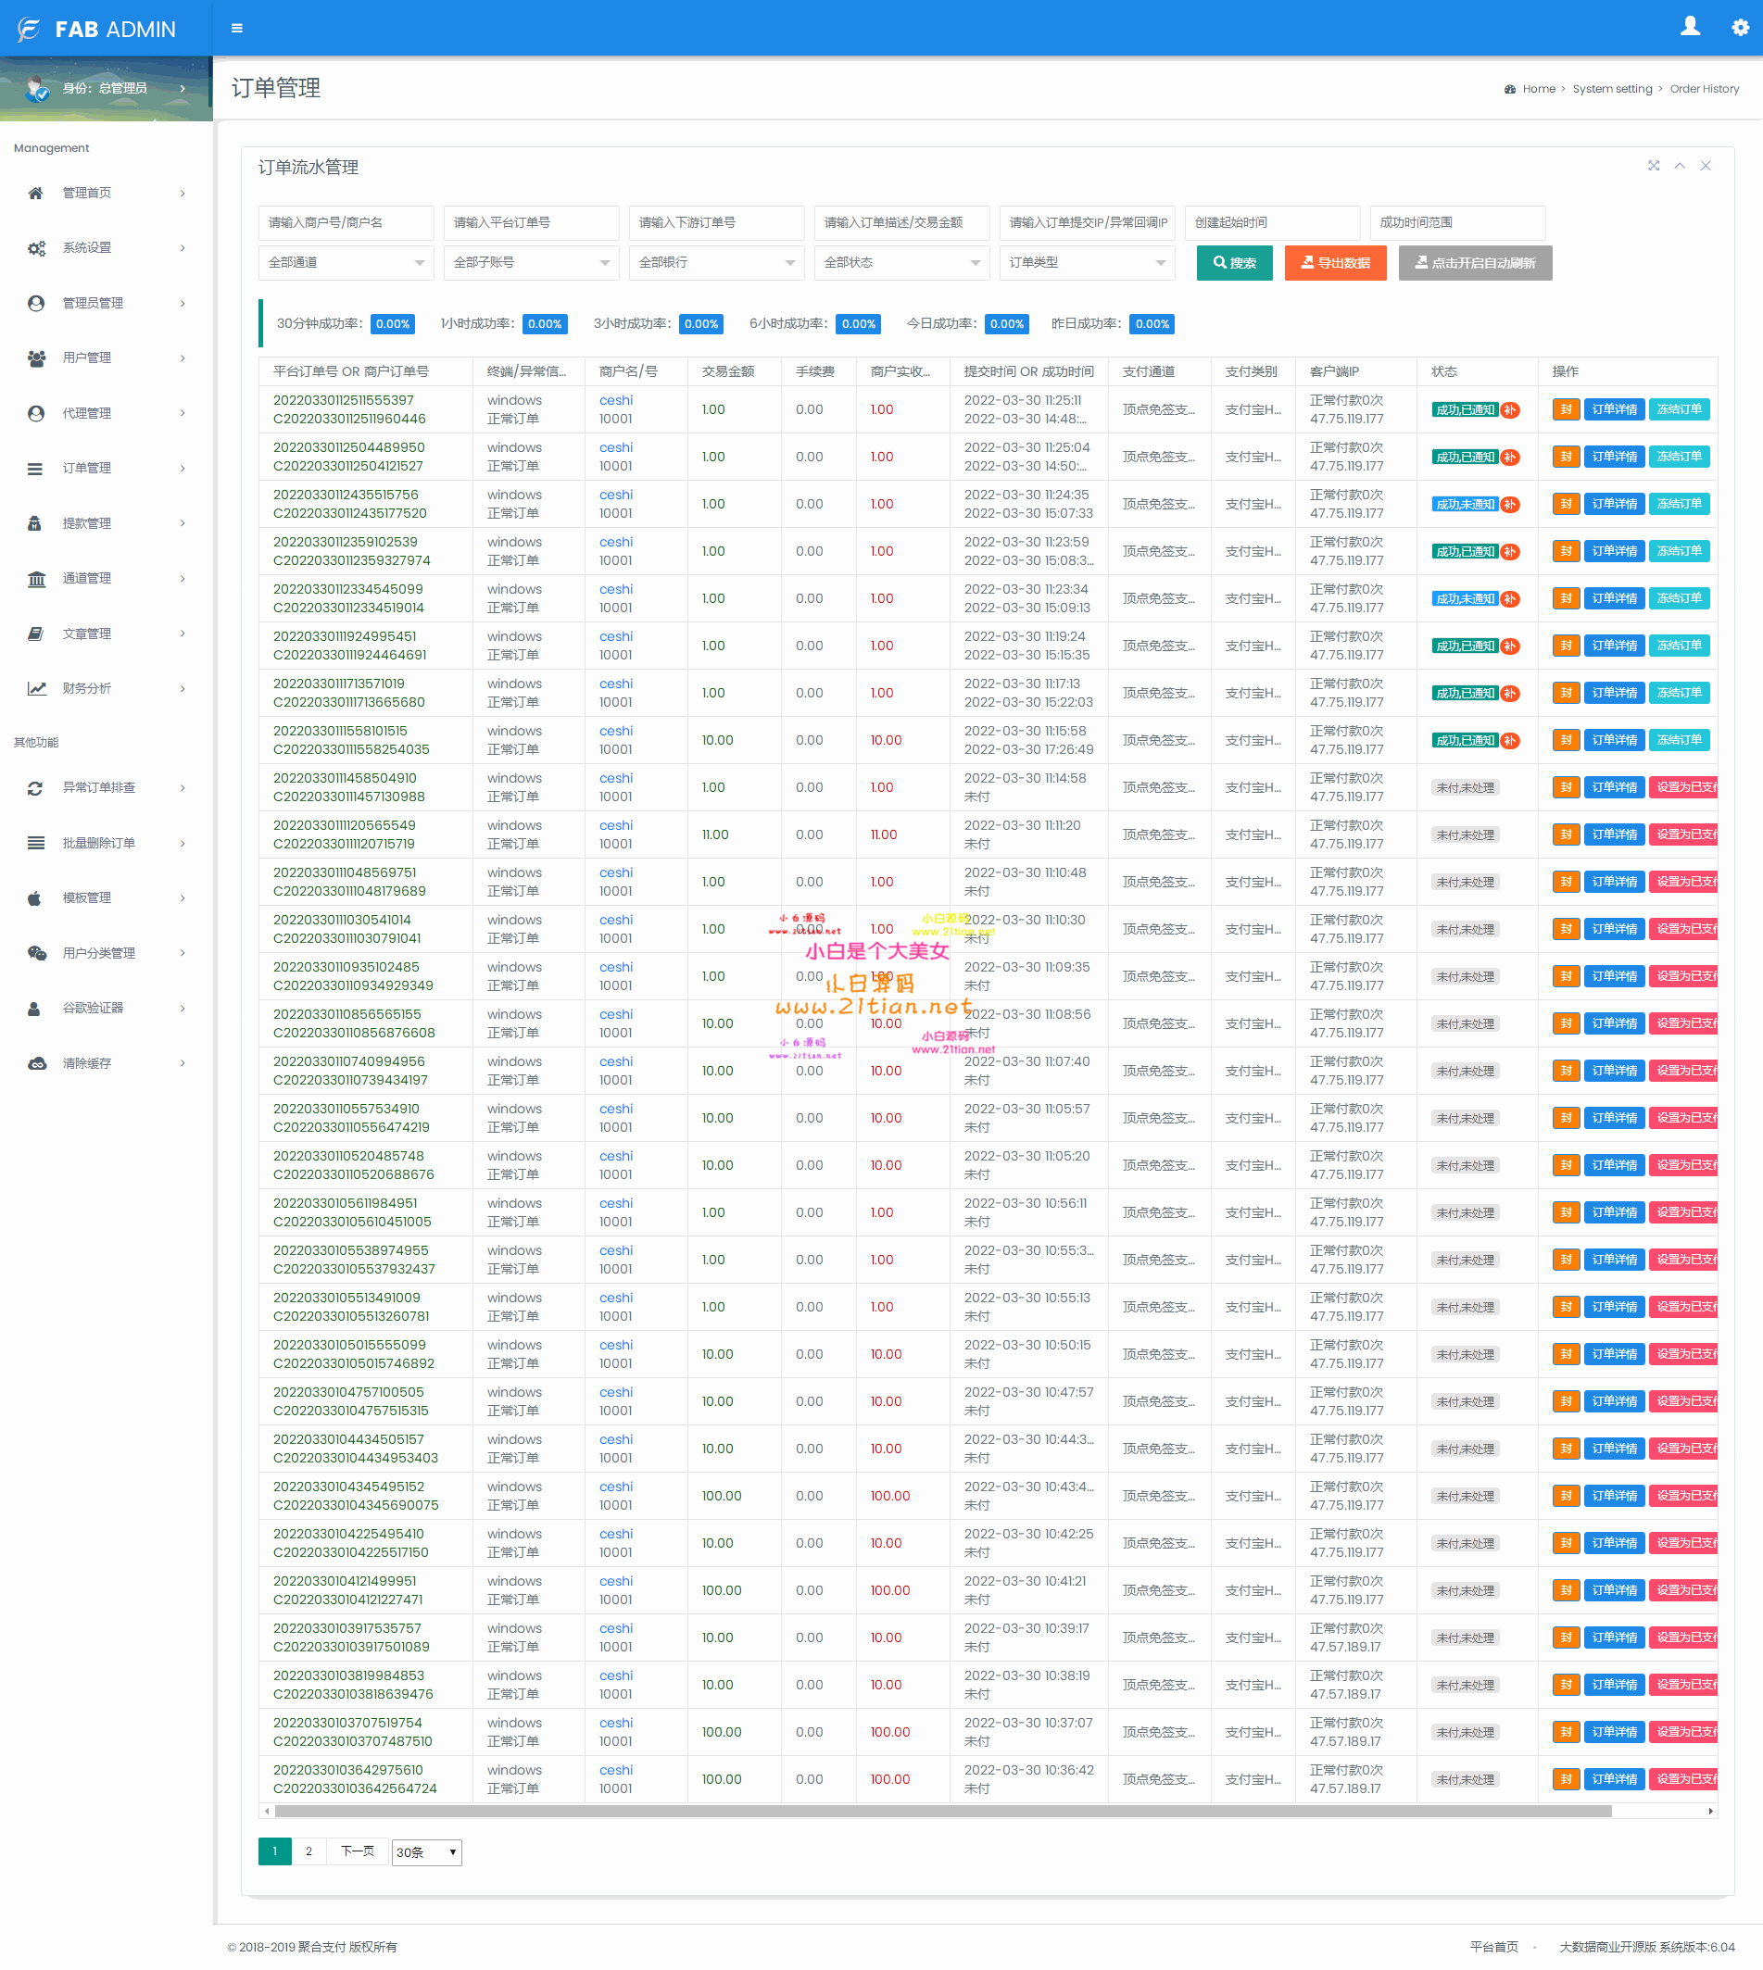
Task: Click the cloud icon for 清除缓存
Action: tap(37, 1062)
